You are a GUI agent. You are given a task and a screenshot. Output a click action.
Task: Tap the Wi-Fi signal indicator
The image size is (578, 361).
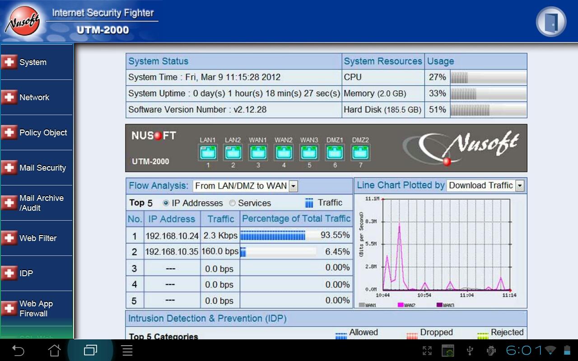tap(550, 350)
